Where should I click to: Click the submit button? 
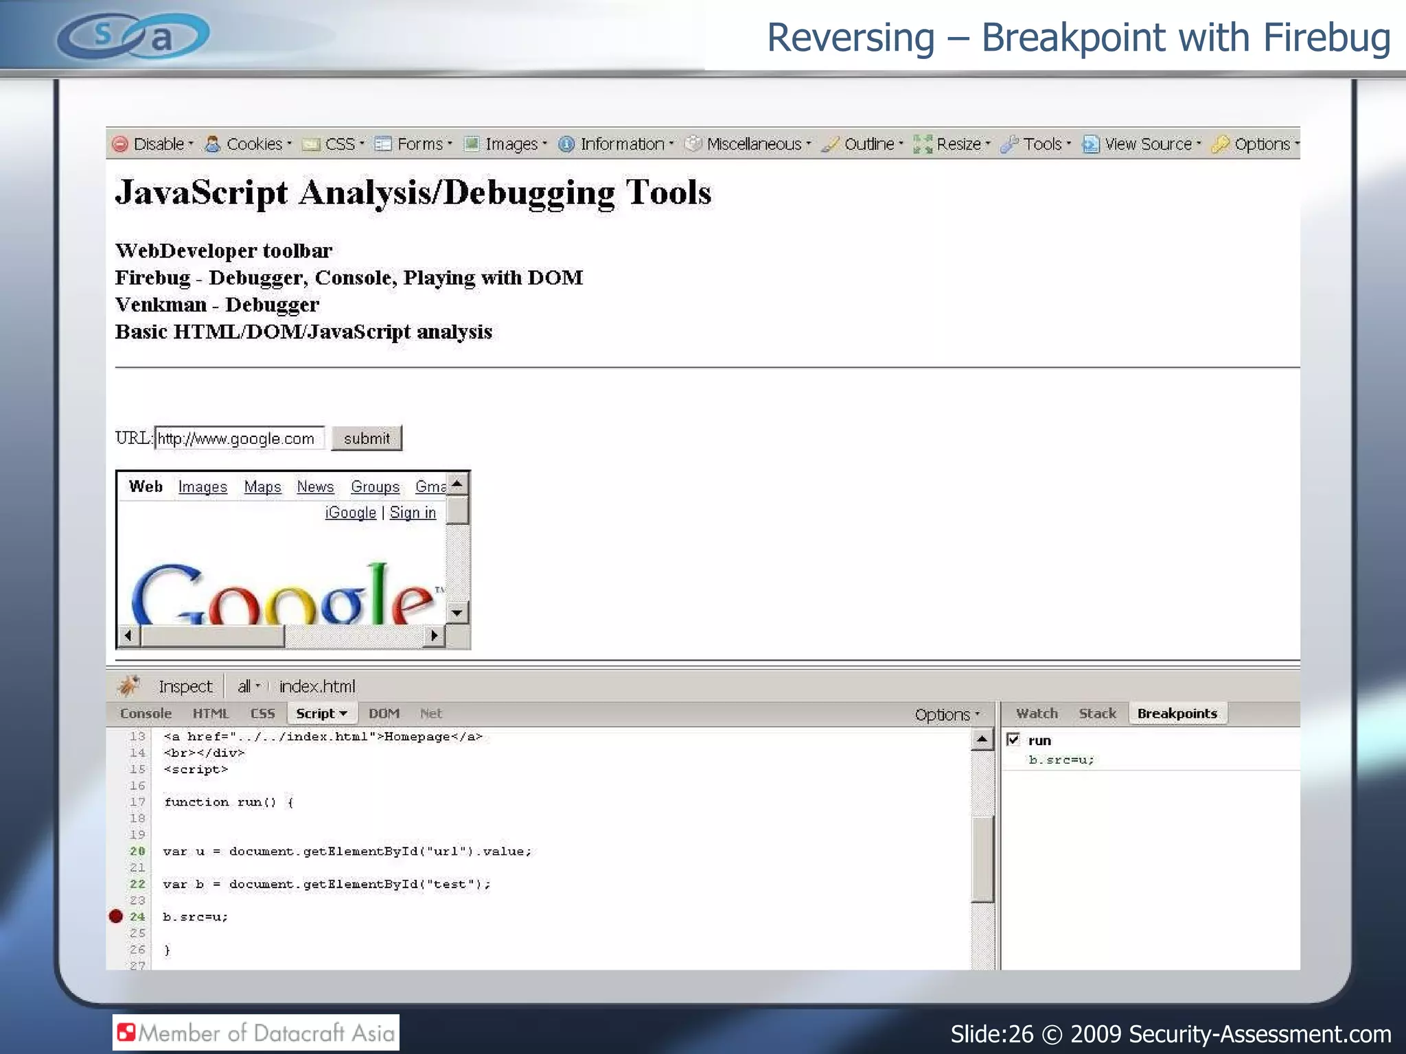tap(367, 438)
